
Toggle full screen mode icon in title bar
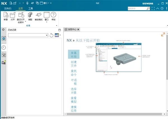point(153,8)
